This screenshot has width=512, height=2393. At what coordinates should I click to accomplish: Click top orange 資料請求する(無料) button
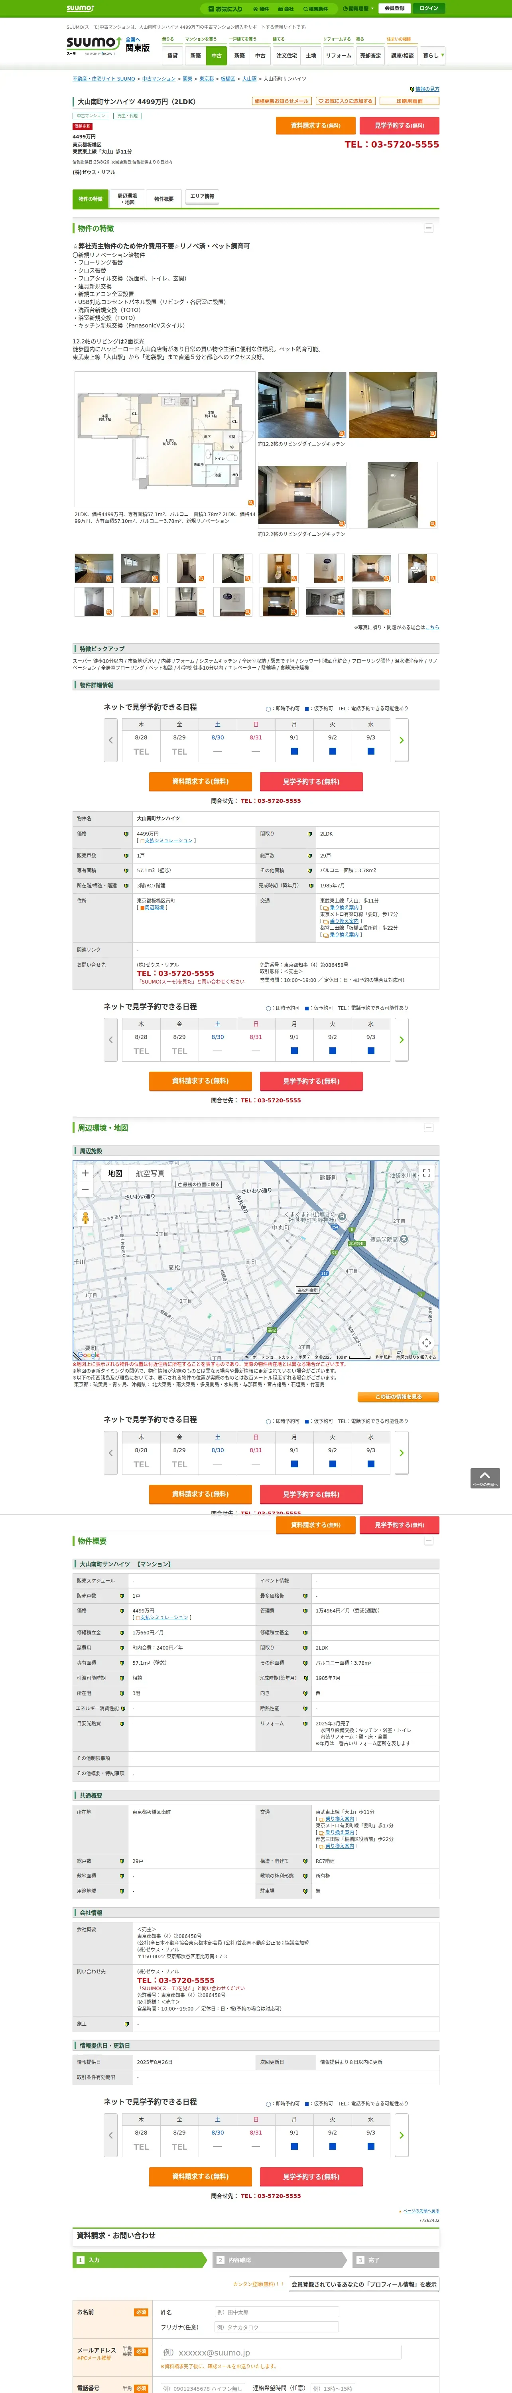pyautogui.click(x=315, y=125)
